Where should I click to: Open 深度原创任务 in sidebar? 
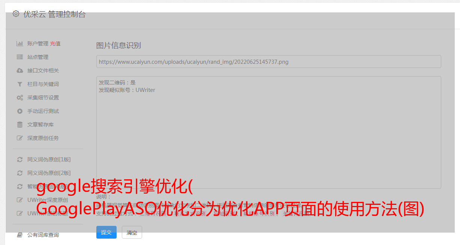click(x=43, y=138)
